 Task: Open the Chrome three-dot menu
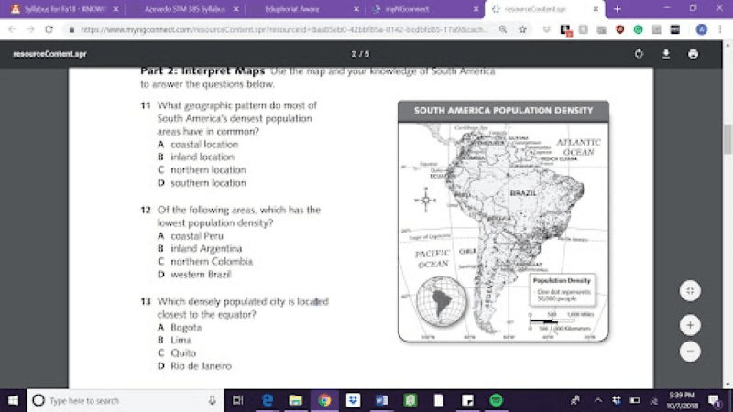tap(719, 29)
